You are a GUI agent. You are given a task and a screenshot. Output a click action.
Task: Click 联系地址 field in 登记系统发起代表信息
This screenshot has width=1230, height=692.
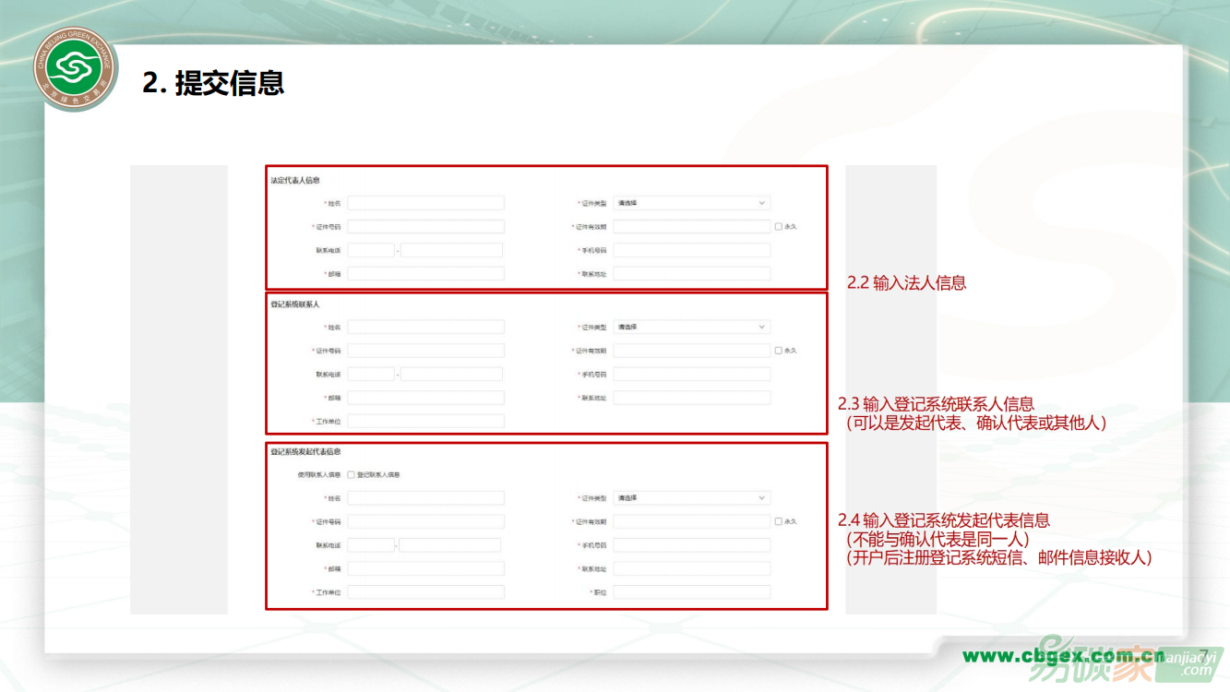[691, 568]
